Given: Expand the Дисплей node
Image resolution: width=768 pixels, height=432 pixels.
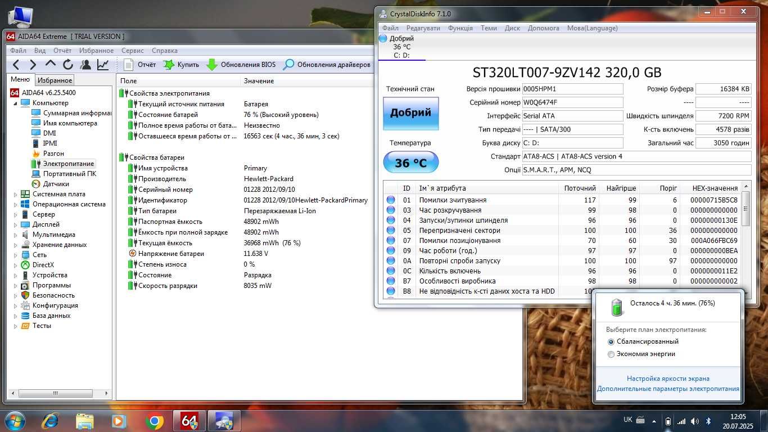Looking at the screenshot, I should click(x=16, y=224).
